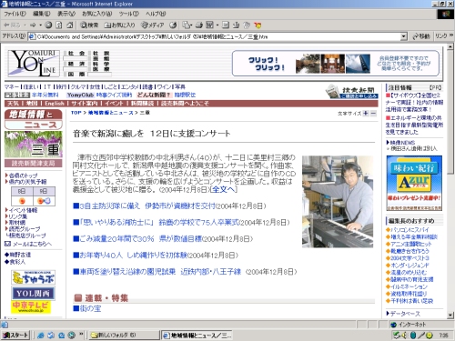Click the Home toolbar icon

[70, 25]
